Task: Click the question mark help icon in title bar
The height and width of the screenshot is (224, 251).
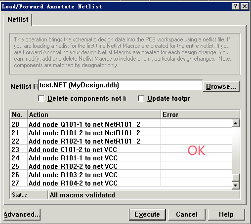Action: tap(236, 6)
